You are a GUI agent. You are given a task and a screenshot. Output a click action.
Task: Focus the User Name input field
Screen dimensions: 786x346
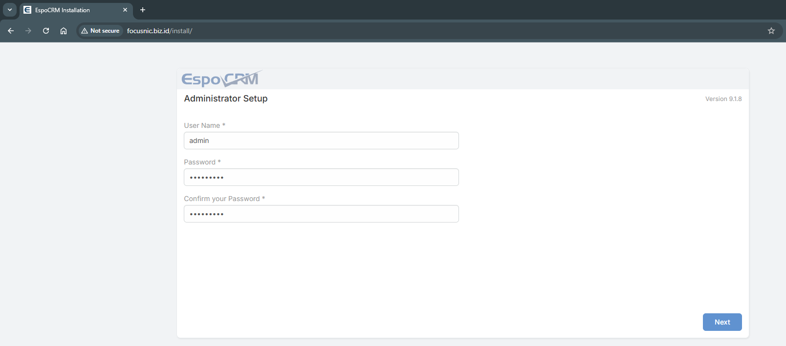point(321,141)
